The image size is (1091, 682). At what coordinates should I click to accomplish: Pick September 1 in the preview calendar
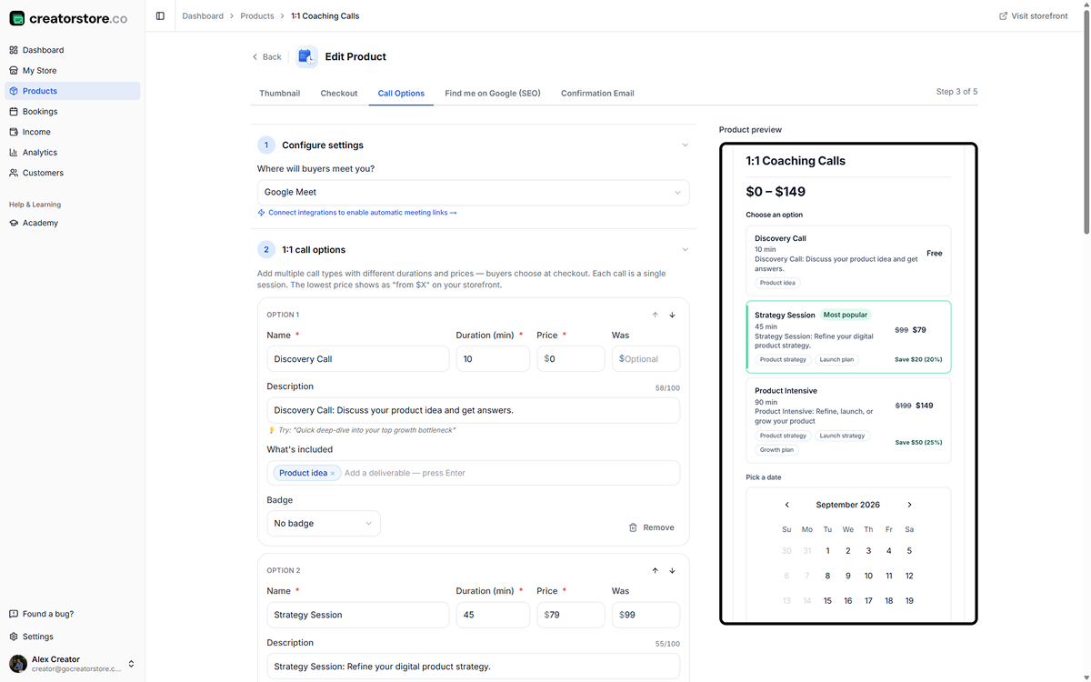tap(827, 550)
